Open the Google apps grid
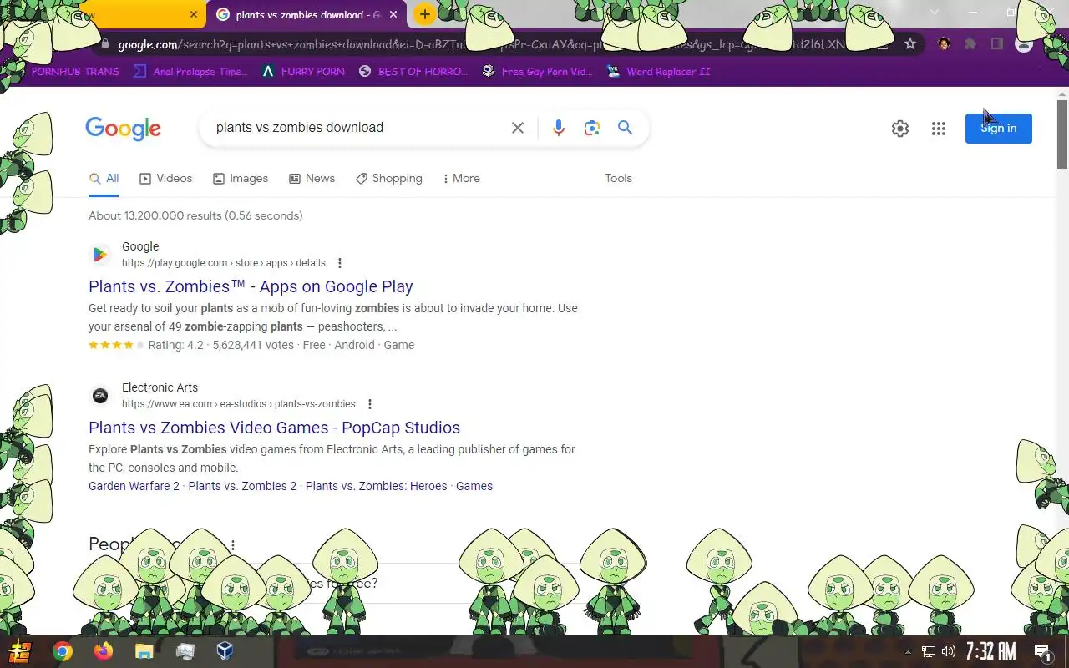This screenshot has width=1069, height=668. pos(939,129)
